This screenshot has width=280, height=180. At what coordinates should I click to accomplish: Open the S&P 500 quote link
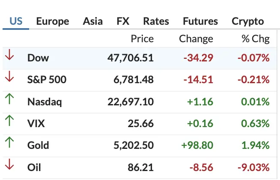47,80
